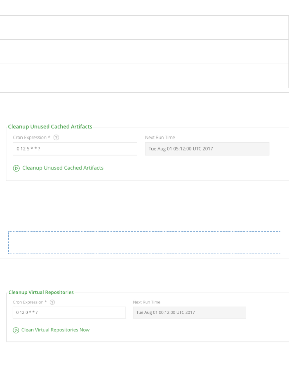Click play icon beside Cleanup Unused Cached Artifacts link
This screenshot has width=289, height=390.
[x=16, y=168]
